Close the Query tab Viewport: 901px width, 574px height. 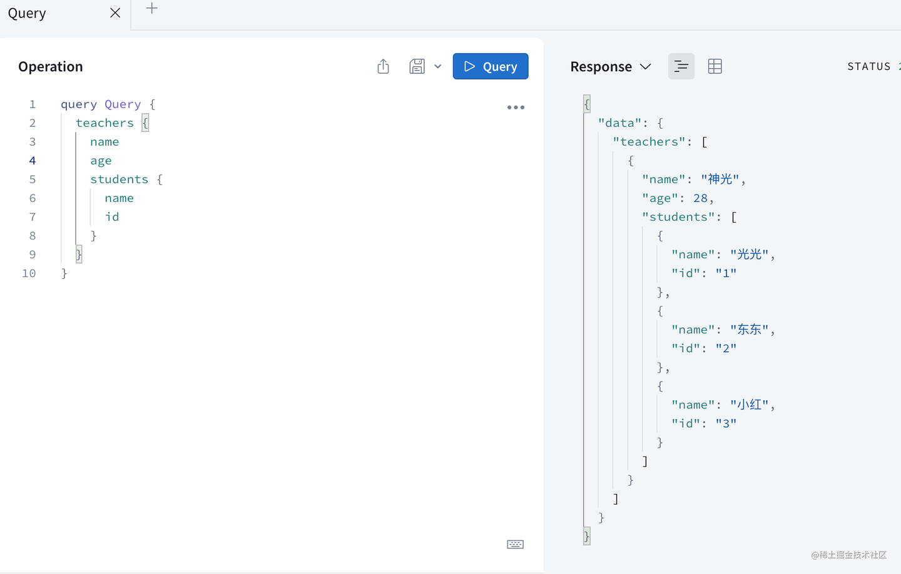pyautogui.click(x=115, y=12)
